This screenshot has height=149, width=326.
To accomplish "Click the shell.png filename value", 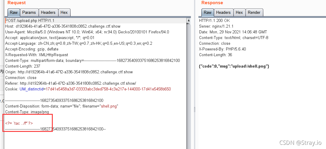I will coord(109,106).
